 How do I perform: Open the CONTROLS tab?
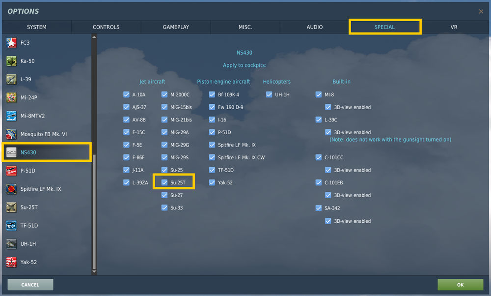click(106, 27)
